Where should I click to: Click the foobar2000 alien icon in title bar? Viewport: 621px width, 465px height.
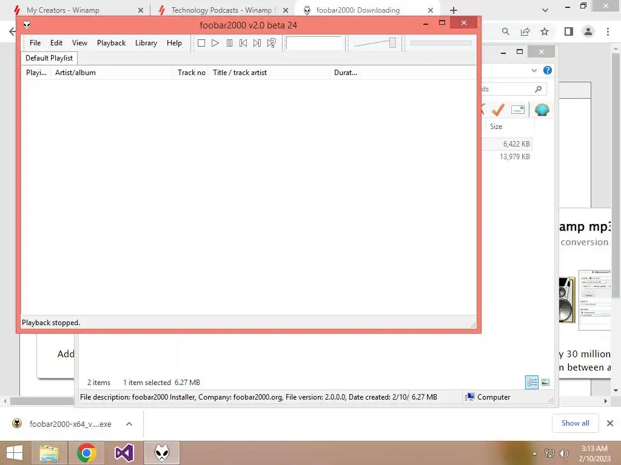(x=27, y=25)
